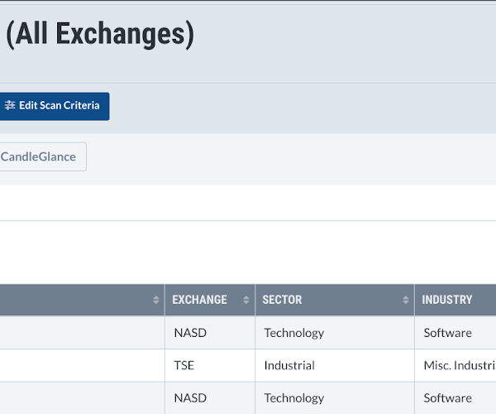Image resolution: width=496 pixels, height=414 pixels.
Task: Click the Edit Scan Criteria button
Action: coord(55,107)
